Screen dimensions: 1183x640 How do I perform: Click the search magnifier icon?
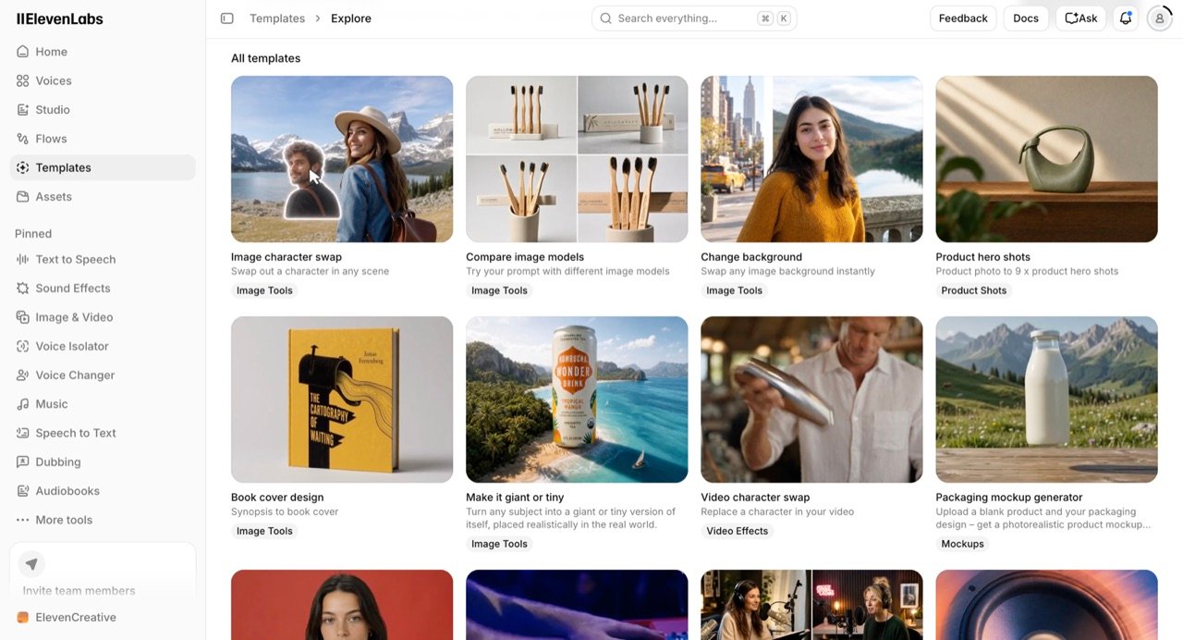pos(606,18)
